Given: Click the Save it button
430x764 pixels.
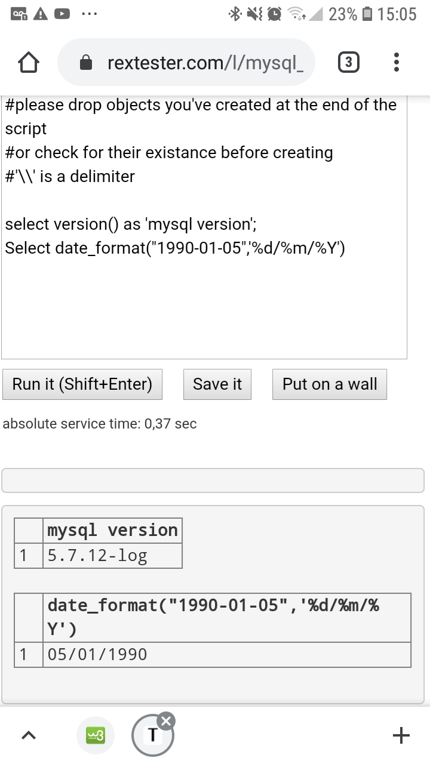Looking at the screenshot, I should pyautogui.click(x=217, y=384).
